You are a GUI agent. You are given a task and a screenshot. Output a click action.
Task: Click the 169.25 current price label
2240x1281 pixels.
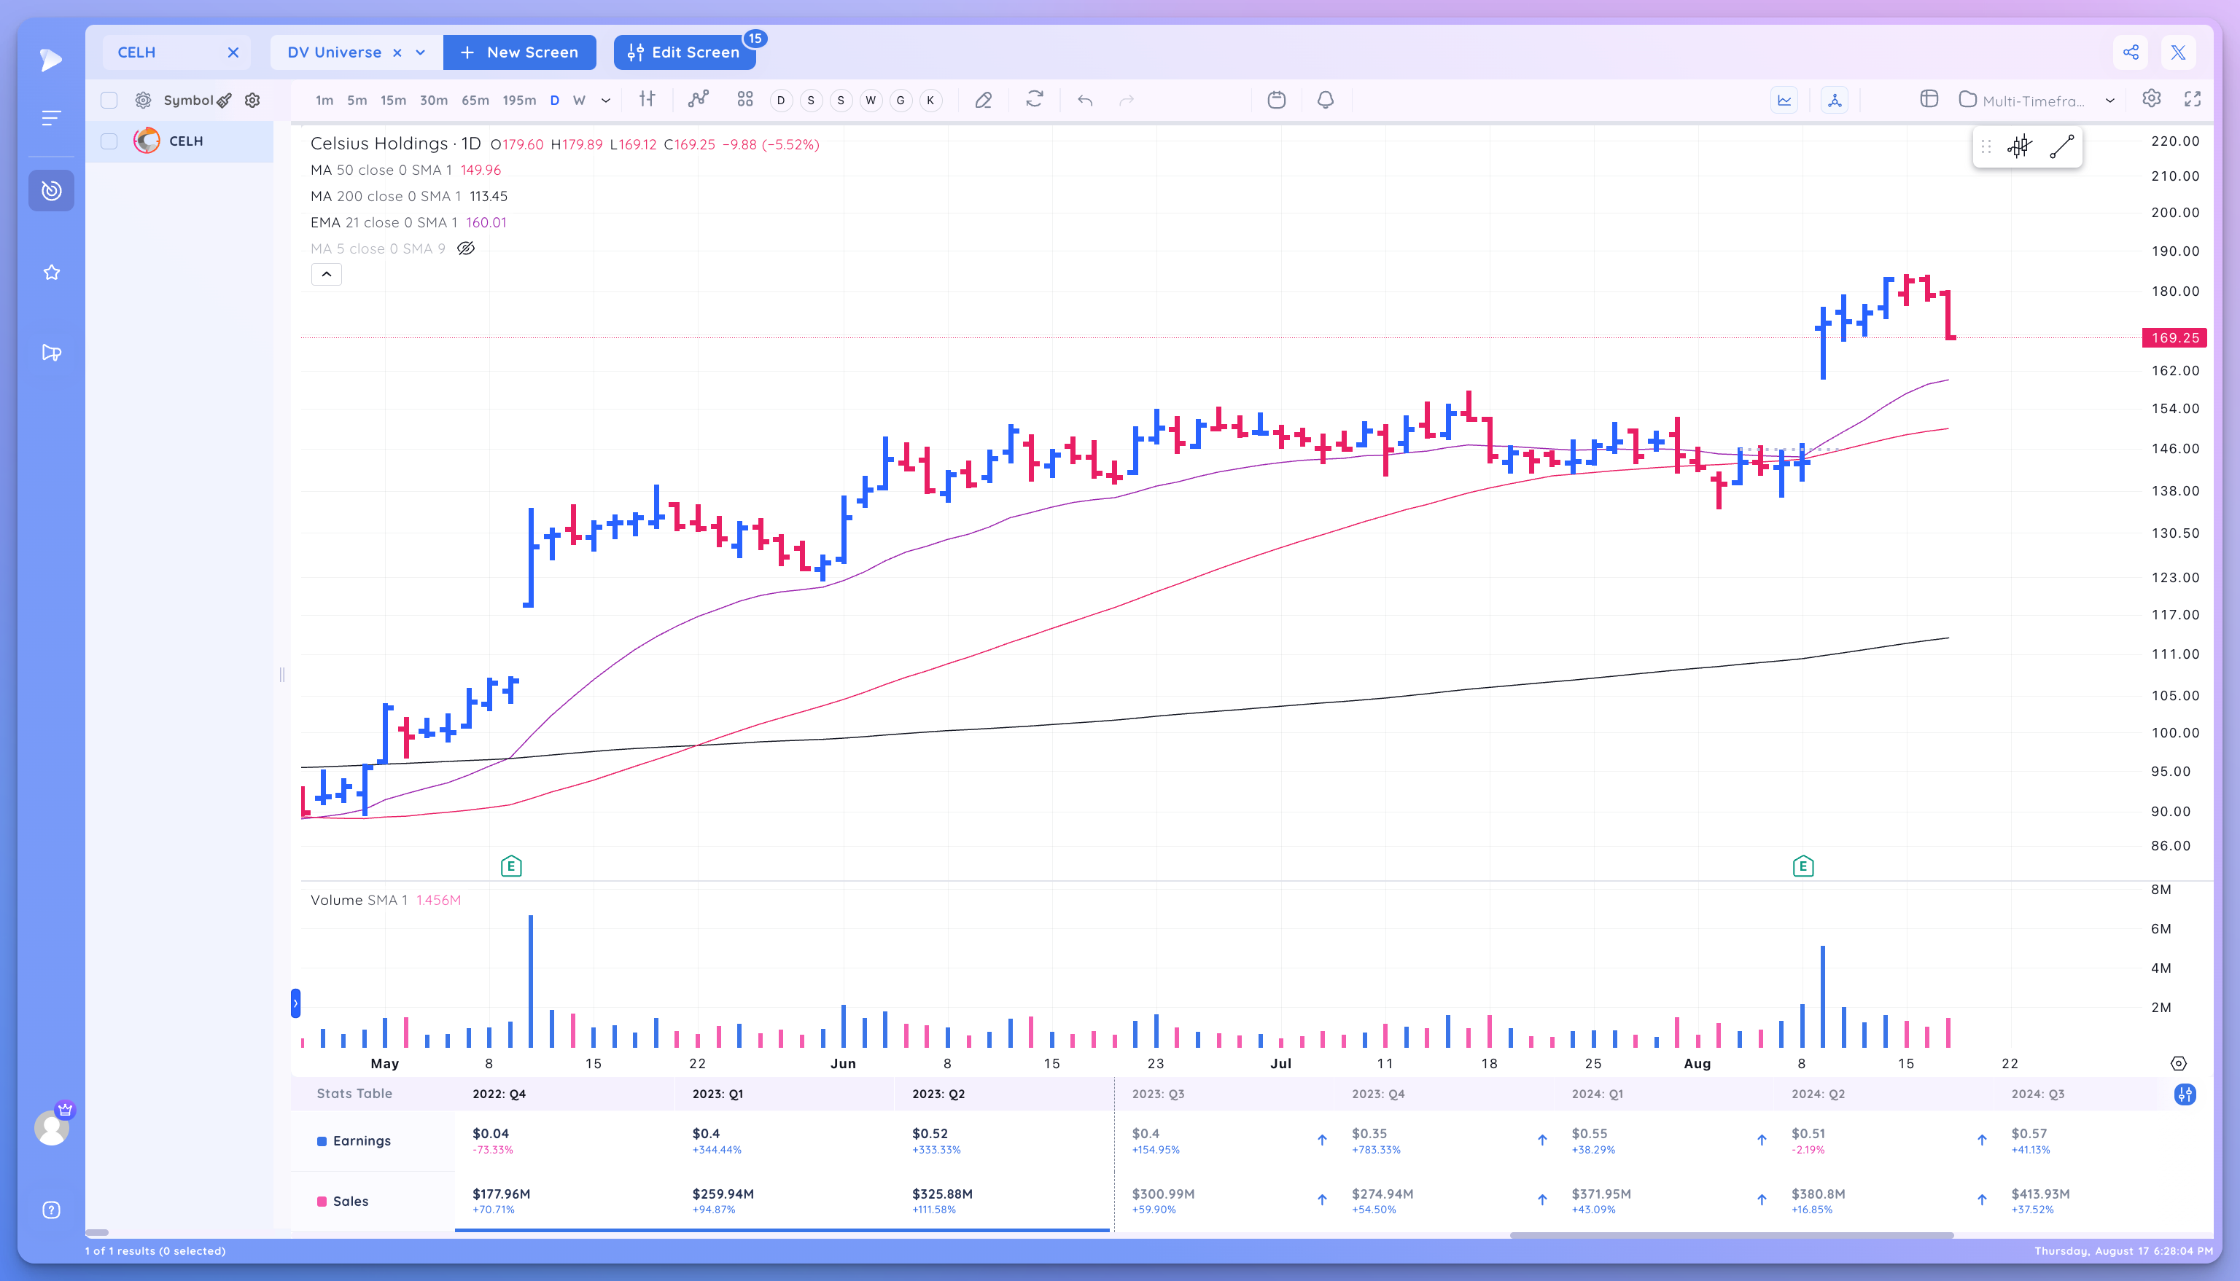(x=2174, y=338)
